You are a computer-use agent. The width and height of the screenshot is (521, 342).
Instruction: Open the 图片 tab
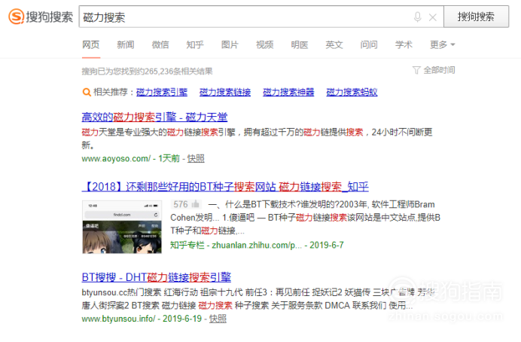click(230, 44)
